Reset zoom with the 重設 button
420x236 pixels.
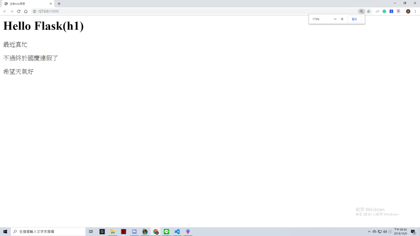click(354, 19)
